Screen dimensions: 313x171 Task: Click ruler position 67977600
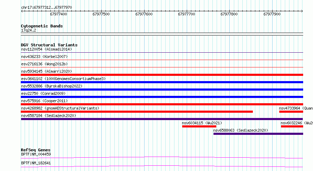144,14
